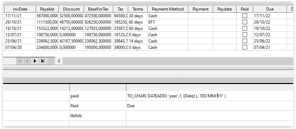
Task: Tick the Paid checkbox for 29/10/21 invoice
Action: coord(245,22)
